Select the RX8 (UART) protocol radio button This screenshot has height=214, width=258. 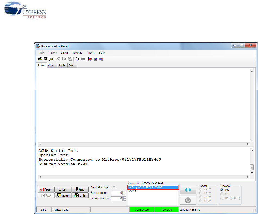222,198
